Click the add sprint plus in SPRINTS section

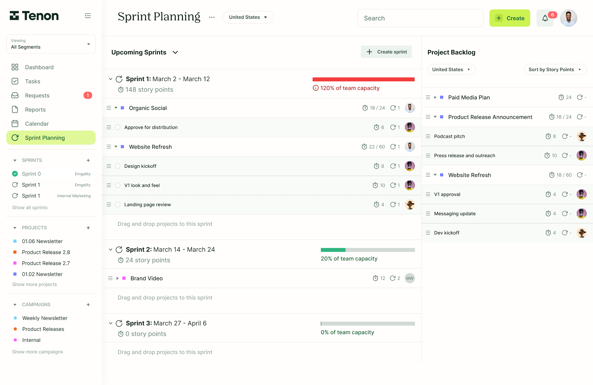[88, 160]
